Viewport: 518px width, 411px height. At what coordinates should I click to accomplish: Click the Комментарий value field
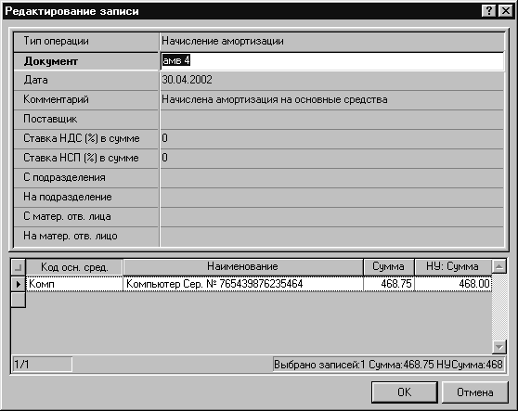pos(332,99)
